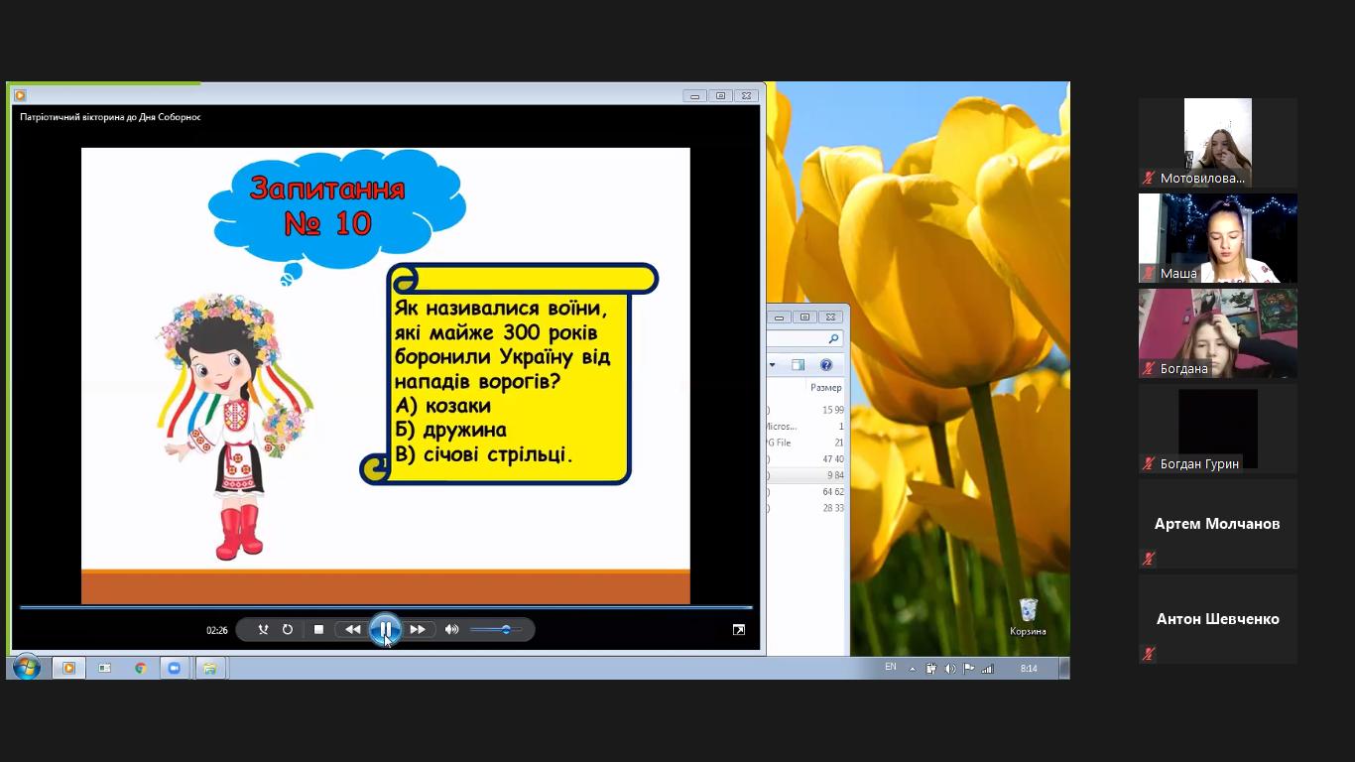Open file Explorer from the taskbar
The height and width of the screenshot is (762, 1355).
click(209, 668)
